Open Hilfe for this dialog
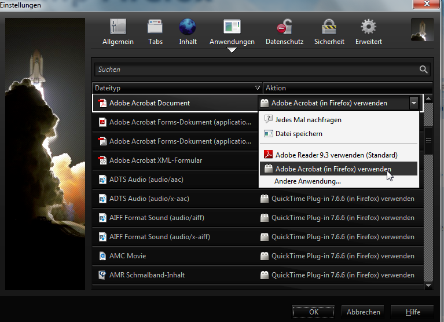444x322 pixels. coord(412,312)
